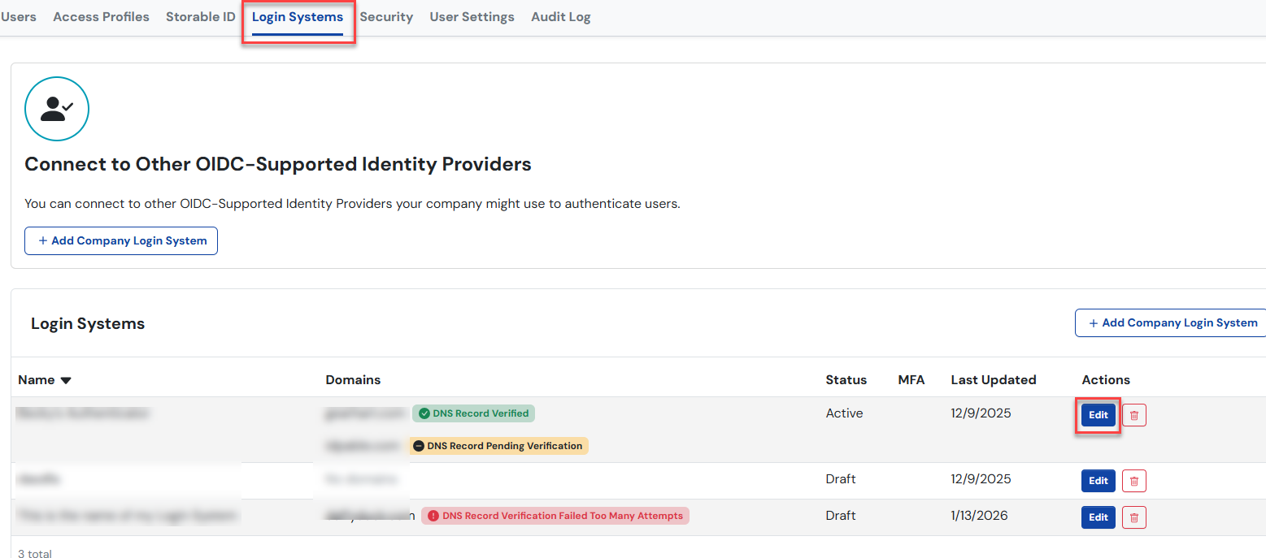1266x558 pixels.
Task: Open the Users tab
Action: (x=19, y=17)
